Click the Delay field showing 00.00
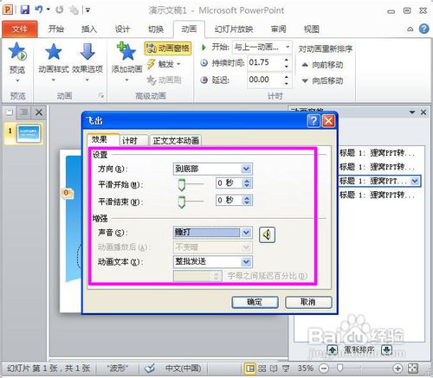This screenshot has width=433, height=378. (x=264, y=80)
